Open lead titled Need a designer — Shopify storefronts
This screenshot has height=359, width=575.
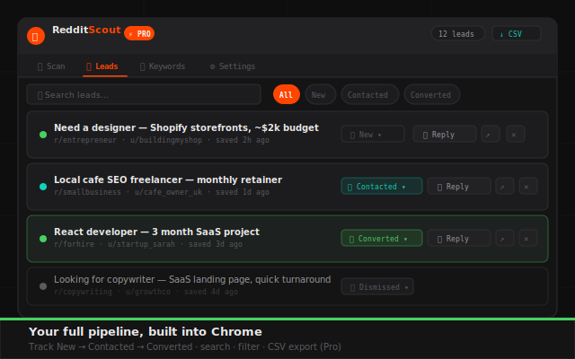[186, 127]
